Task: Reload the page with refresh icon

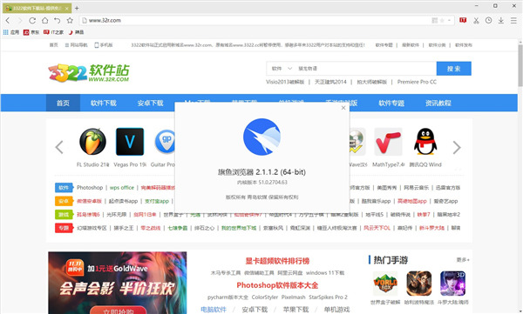Action: (32, 20)
